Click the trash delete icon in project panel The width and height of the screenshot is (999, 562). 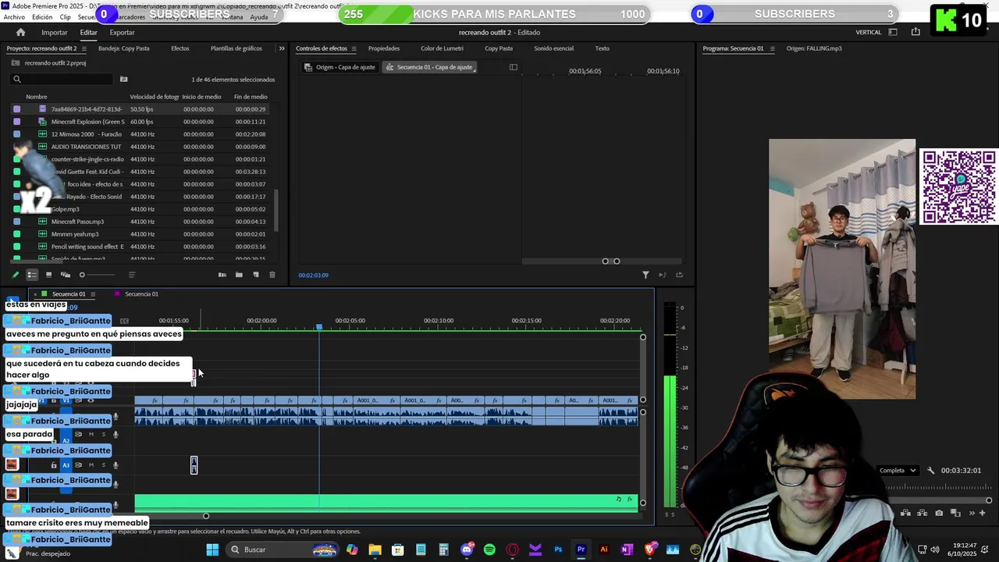click(272, 275)
